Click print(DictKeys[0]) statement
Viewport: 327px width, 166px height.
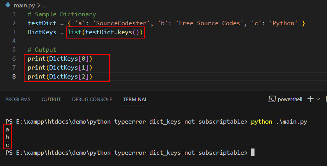(60, 59)
